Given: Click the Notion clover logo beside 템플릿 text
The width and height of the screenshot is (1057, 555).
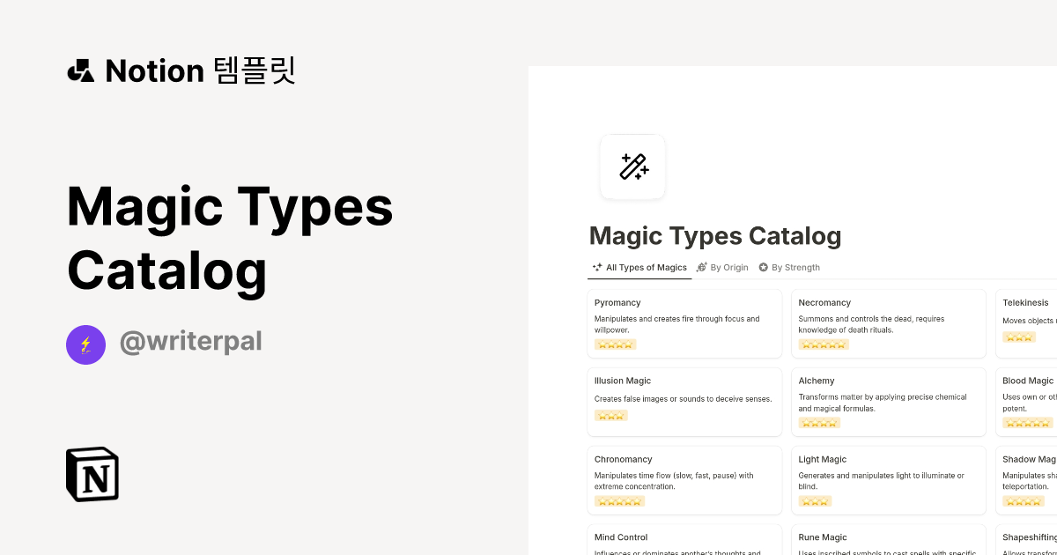Looking at the screenshot, I should coord(80,70).
